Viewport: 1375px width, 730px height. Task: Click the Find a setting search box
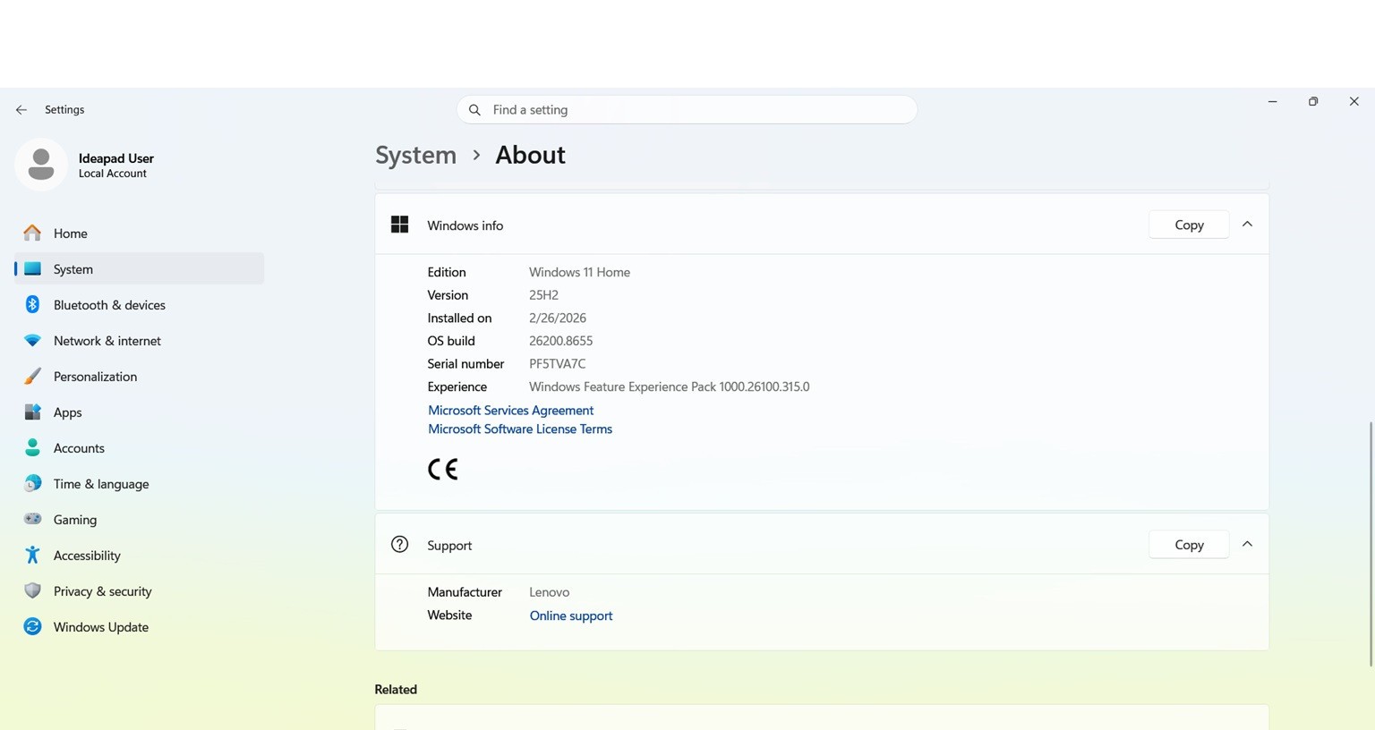[687, 109]
